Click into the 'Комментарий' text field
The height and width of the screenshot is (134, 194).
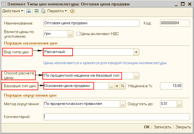117,117
